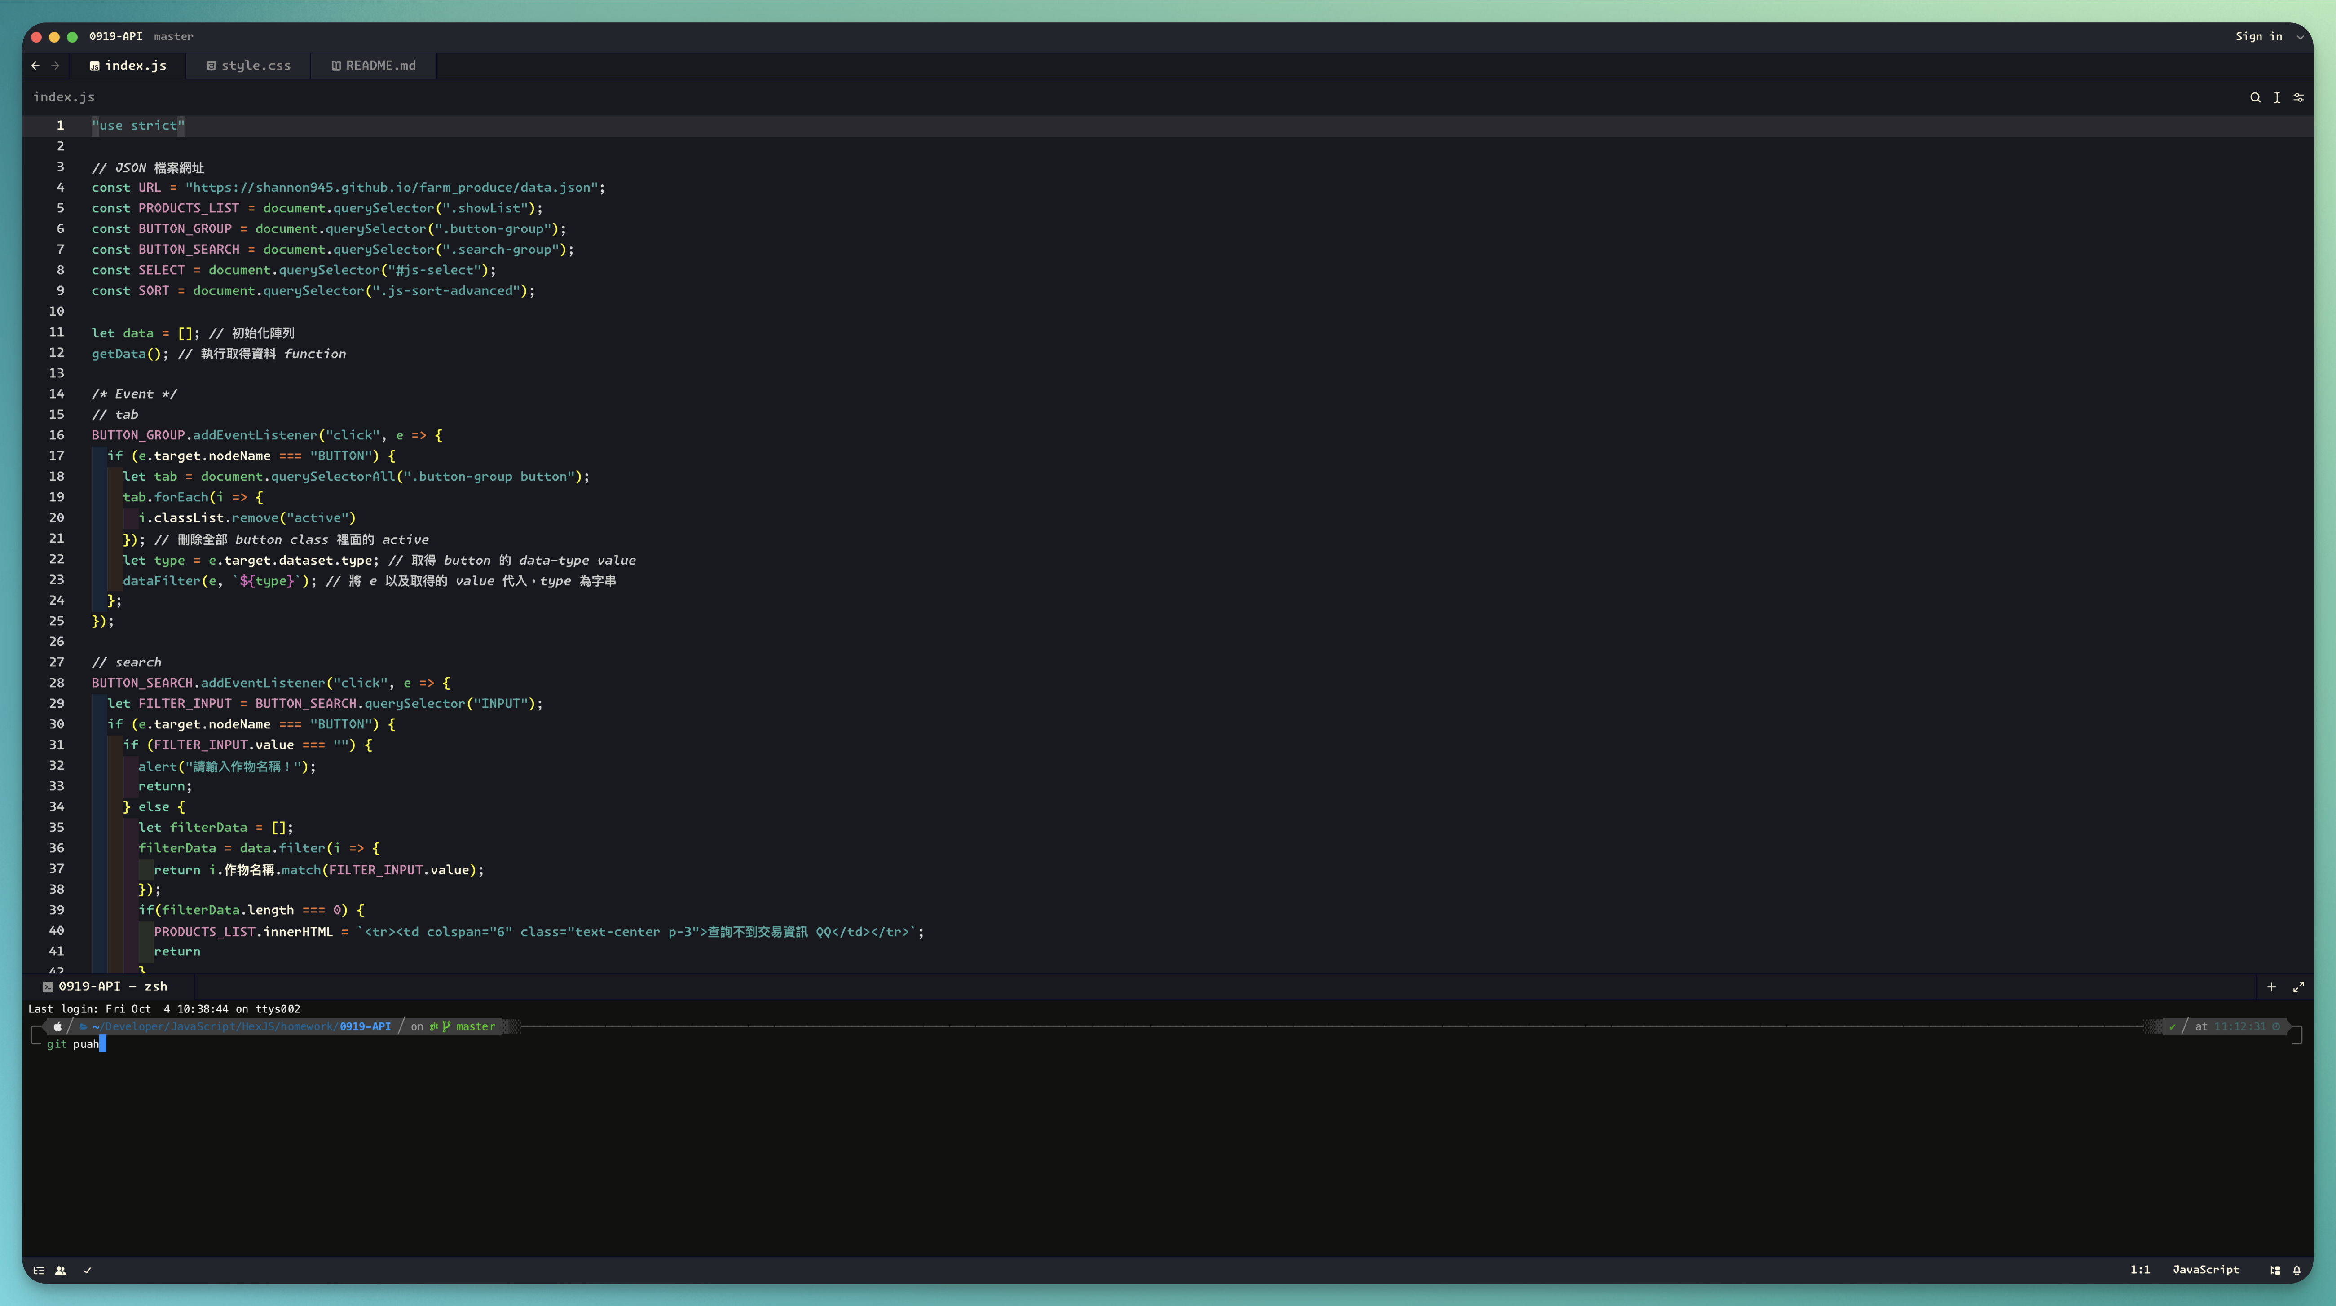This screenshot has height=1306, width=2336.
Task: Click the 0919-API path segment in prompt
Action: click(366, 1027)
